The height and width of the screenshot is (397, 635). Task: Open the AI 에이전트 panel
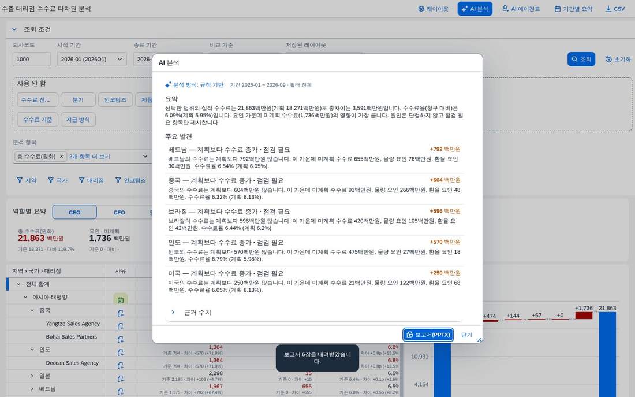click(521, 9)
